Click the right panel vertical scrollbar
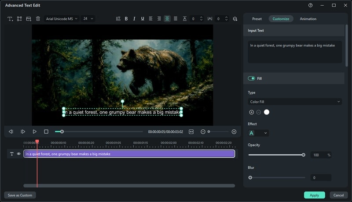352x202 pixels. tap(346, 46)
